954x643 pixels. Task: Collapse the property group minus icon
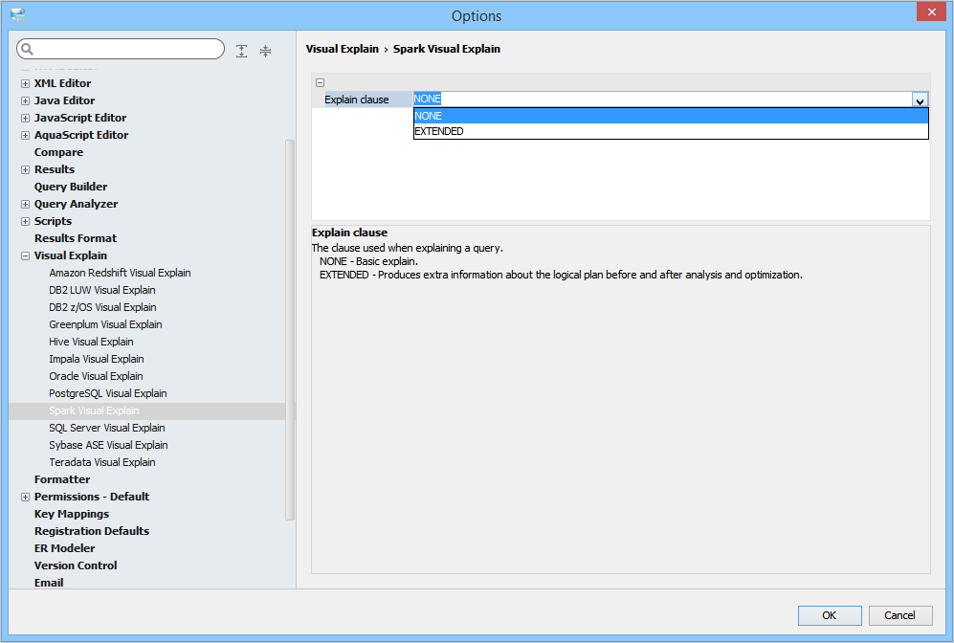320,82
